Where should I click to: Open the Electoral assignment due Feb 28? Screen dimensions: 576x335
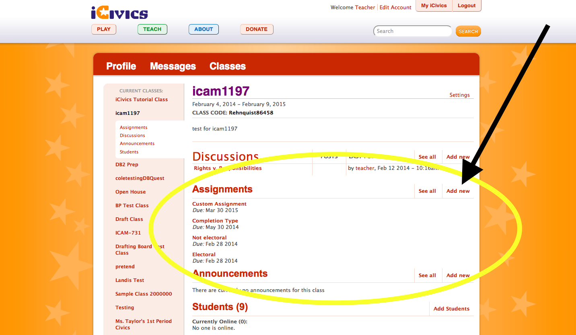pyautogui.click(x=204, y=255)
